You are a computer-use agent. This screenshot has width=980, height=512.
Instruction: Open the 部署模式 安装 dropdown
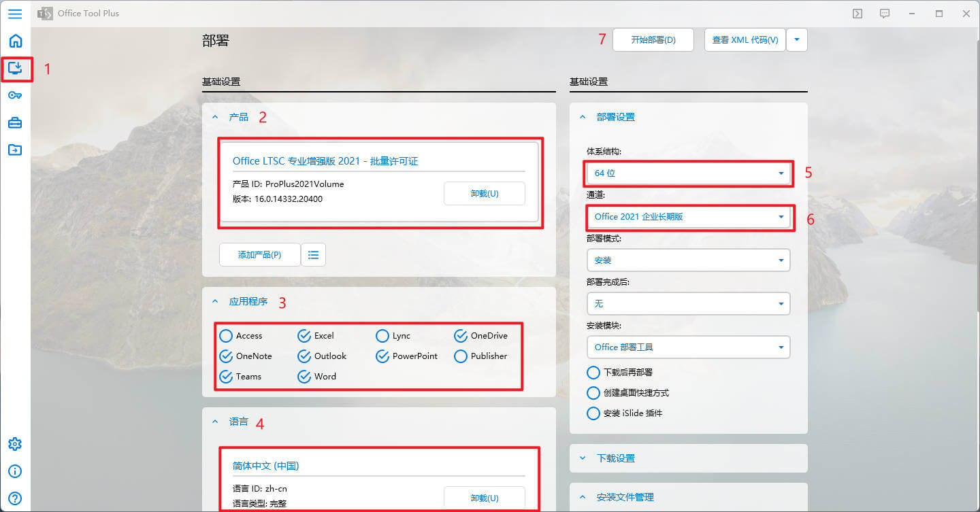point(688,260)
